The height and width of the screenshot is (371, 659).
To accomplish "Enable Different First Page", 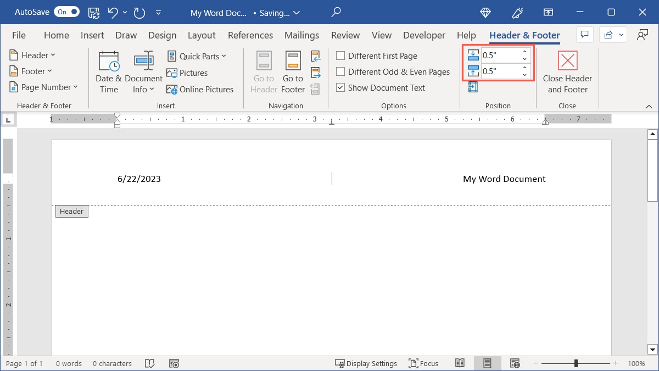I will pos(340,56).
